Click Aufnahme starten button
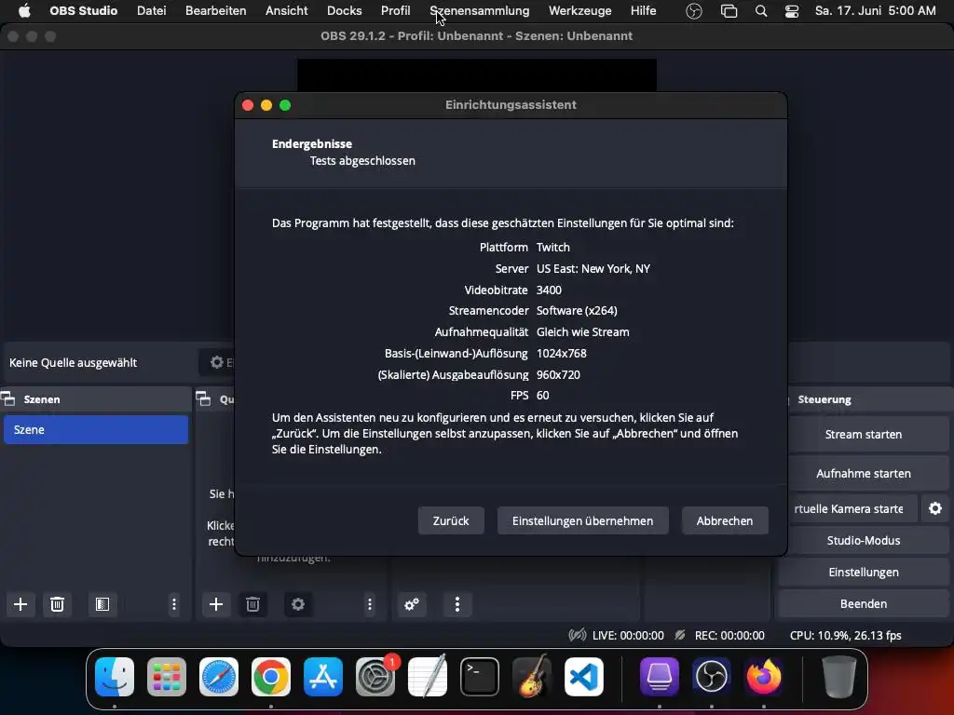Screen dimensions: 954x715 pyautogui.click(x=864, y=473)
